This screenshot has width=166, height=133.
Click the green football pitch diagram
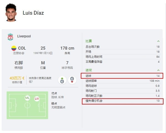(x=27, y=105)
